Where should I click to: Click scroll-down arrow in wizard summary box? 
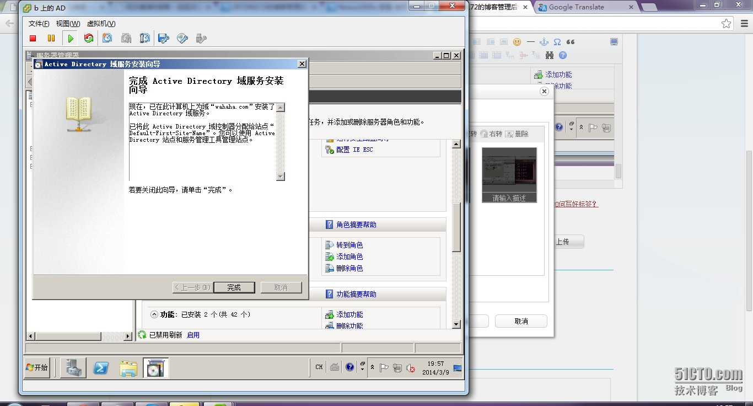(x=281, y=176)
